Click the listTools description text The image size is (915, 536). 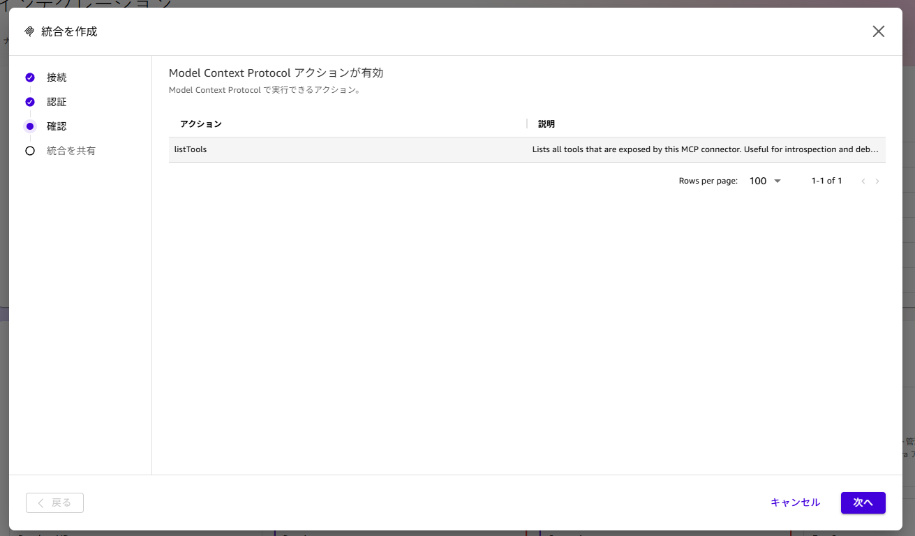pos(705,149)
